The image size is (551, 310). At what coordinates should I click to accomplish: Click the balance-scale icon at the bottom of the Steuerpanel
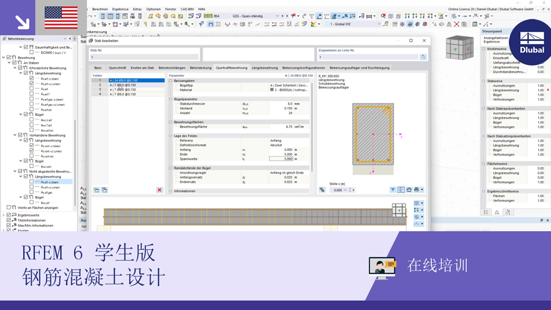coord(497,212)
